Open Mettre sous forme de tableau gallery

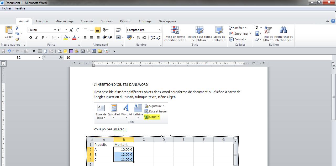point(199,34)
